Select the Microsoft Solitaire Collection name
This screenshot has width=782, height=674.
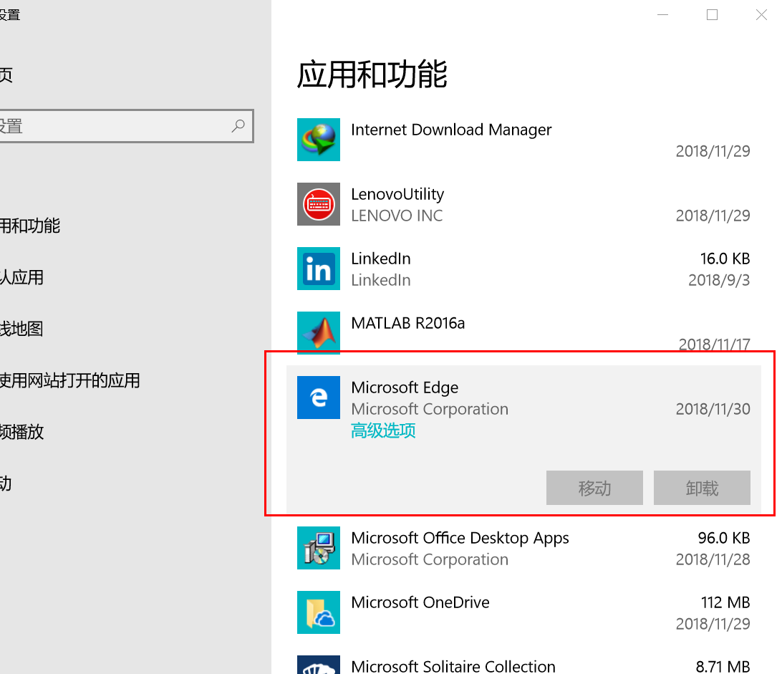pos(453,667)
